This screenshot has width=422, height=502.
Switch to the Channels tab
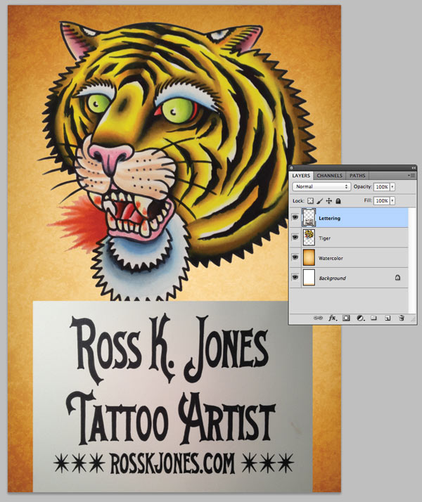[x=329, y=175]
